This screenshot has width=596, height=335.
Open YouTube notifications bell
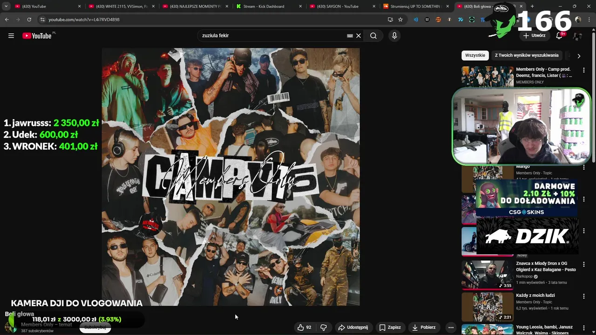pyautogui.click(x=559, y=36)
